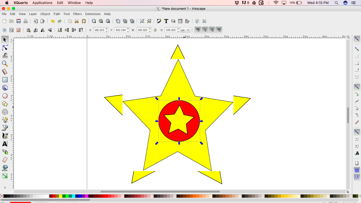Increase the Y position stepper

[128, 29]
